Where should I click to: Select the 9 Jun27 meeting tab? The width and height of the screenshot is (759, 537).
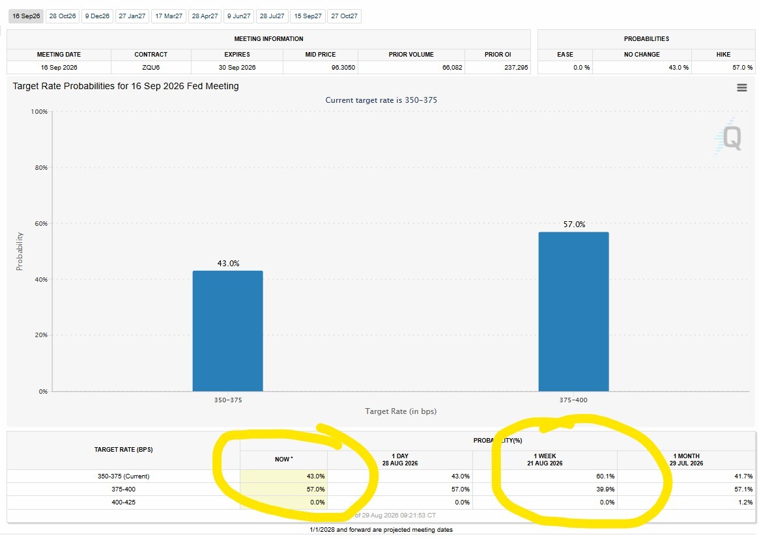(238, 16)
